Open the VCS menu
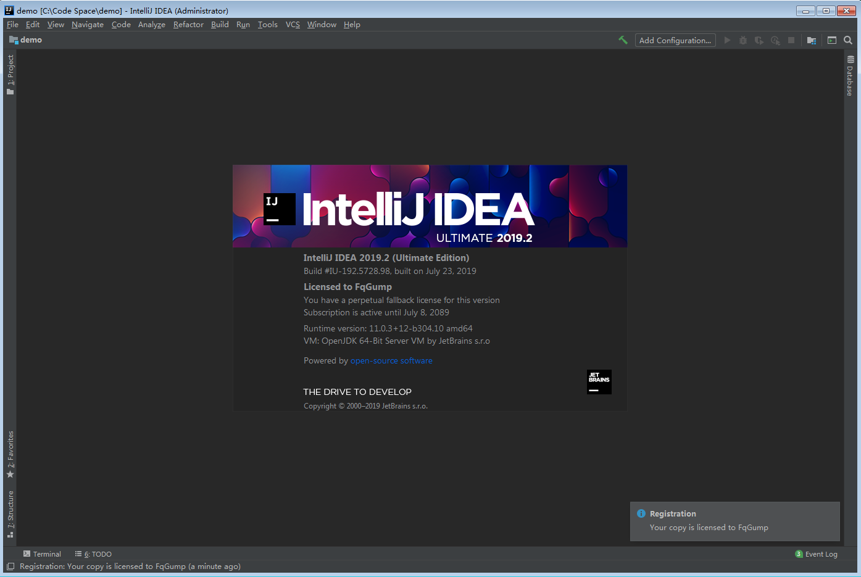The height and width of the screenshot is (577, 861). click(x=293, y=25)
